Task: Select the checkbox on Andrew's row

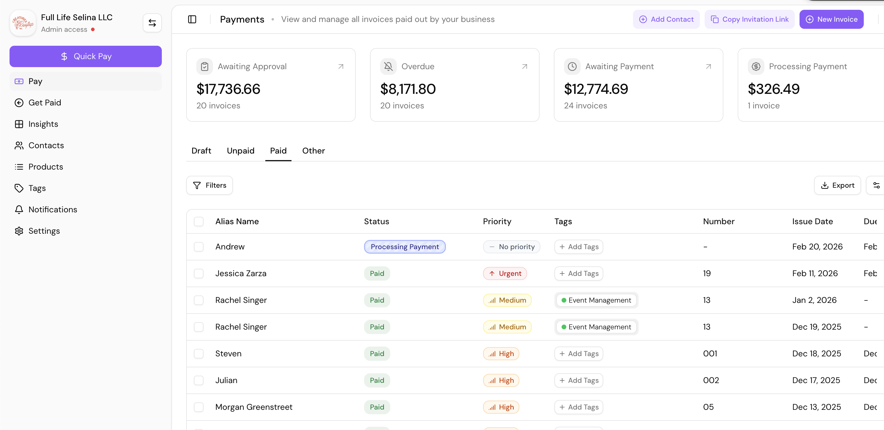Action: [x=199, y=247]
